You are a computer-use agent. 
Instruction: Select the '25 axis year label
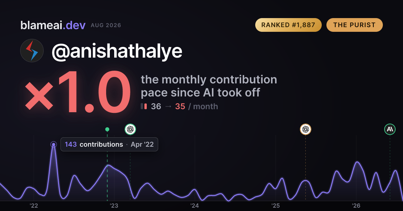275,206
